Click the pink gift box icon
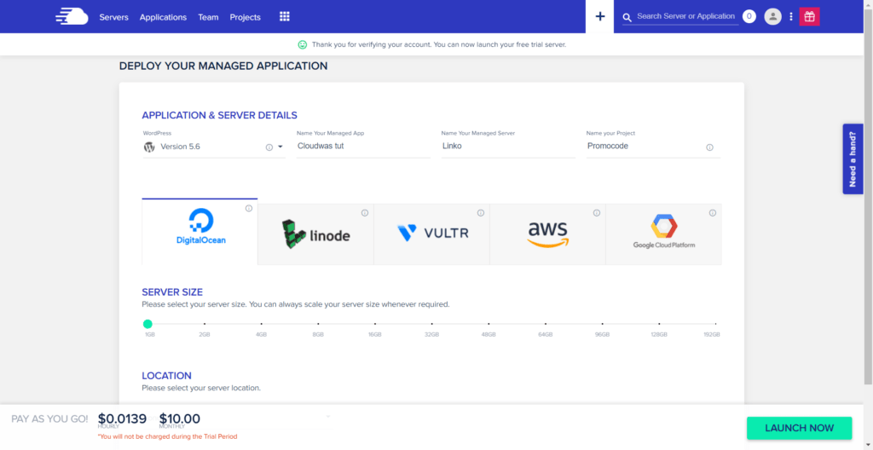Viewport: 873px width, 450px height. tap(809, 16)
